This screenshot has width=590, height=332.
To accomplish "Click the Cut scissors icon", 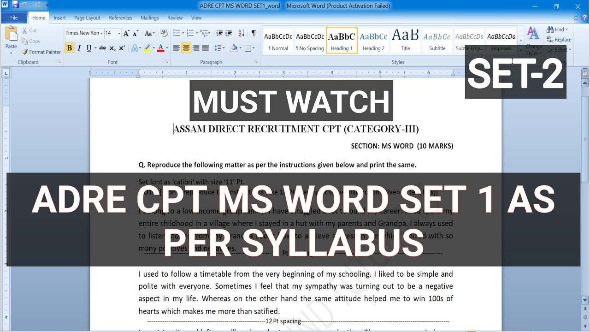I will tap(25, 30).
